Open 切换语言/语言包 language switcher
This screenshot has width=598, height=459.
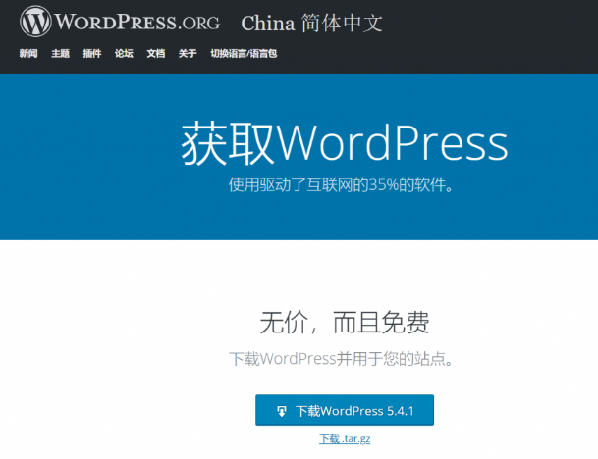pos(244,54)
